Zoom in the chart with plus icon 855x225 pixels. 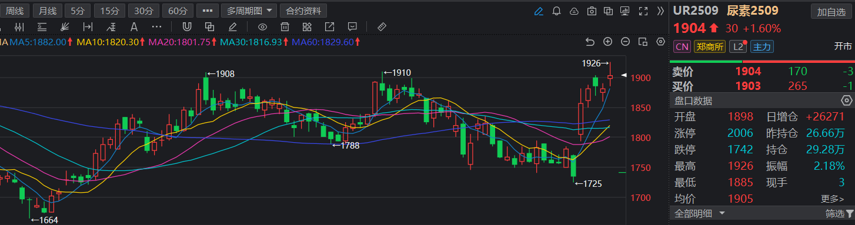607,42
